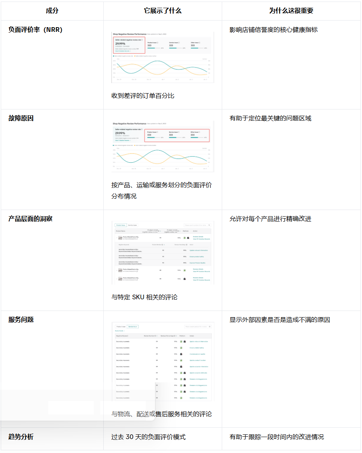Click the 趋势分析 row heading

(21, 437)
